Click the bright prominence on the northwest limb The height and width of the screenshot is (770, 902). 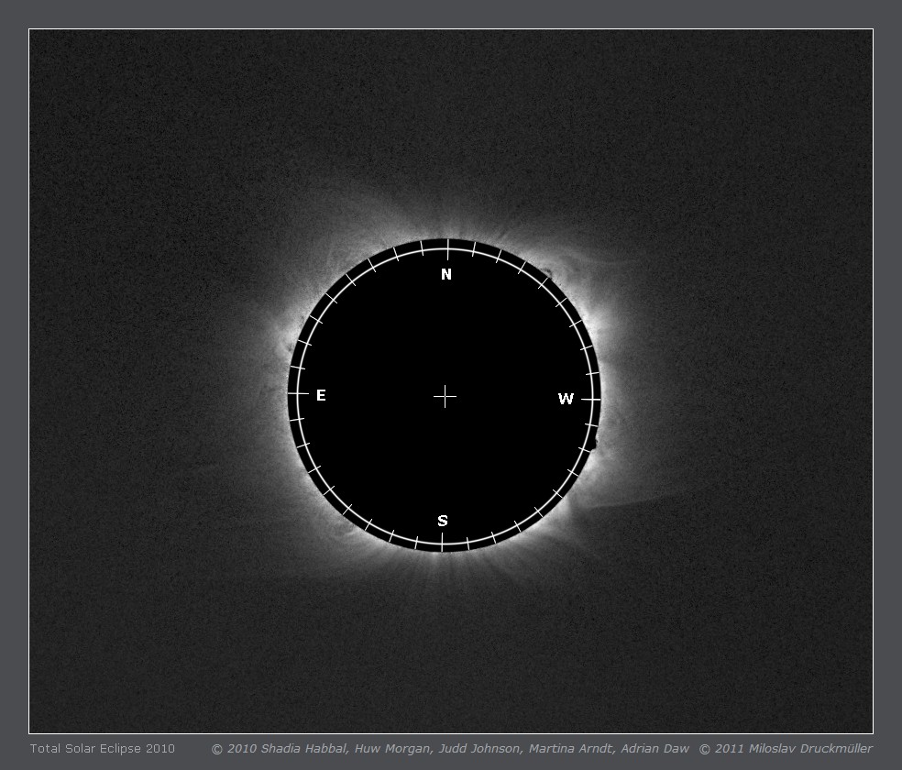(x=548, y=272)
